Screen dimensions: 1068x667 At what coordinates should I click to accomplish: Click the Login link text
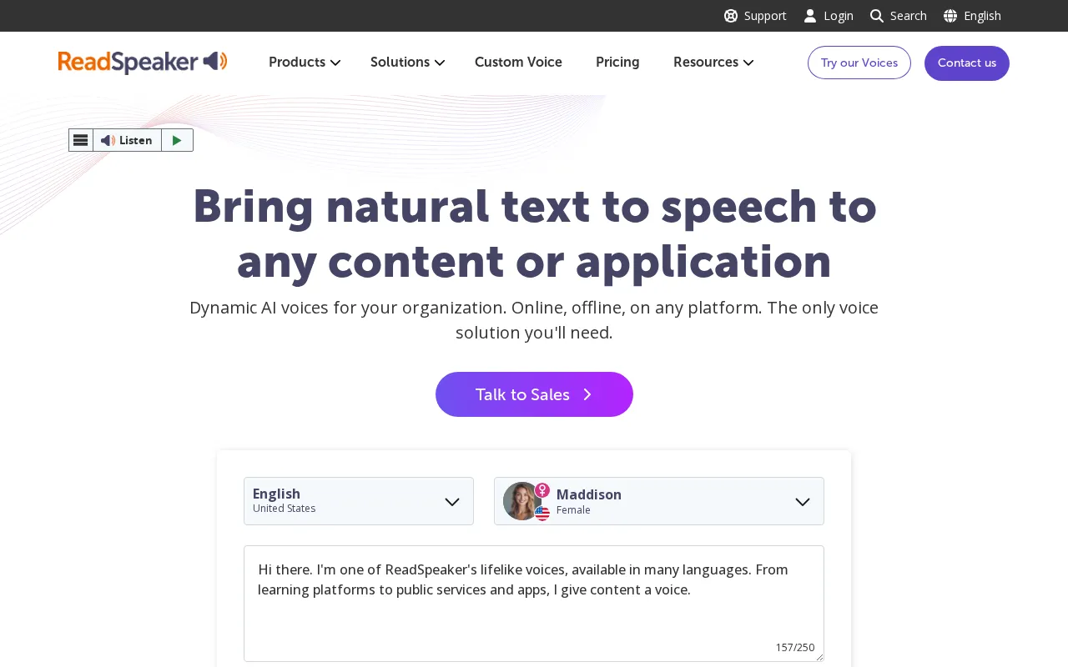tap(839, 16)
